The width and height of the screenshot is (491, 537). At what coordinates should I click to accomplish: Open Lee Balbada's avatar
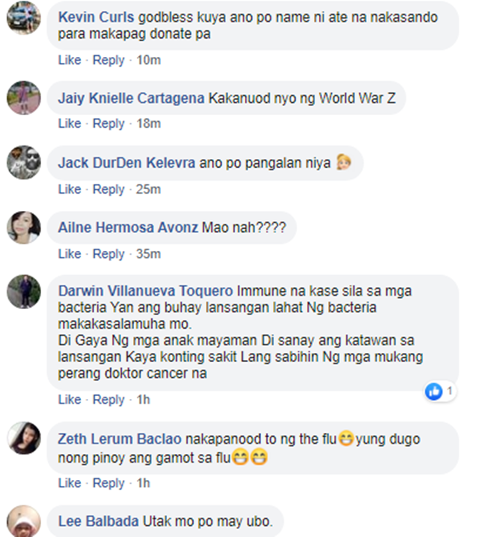tap(24, 521)
